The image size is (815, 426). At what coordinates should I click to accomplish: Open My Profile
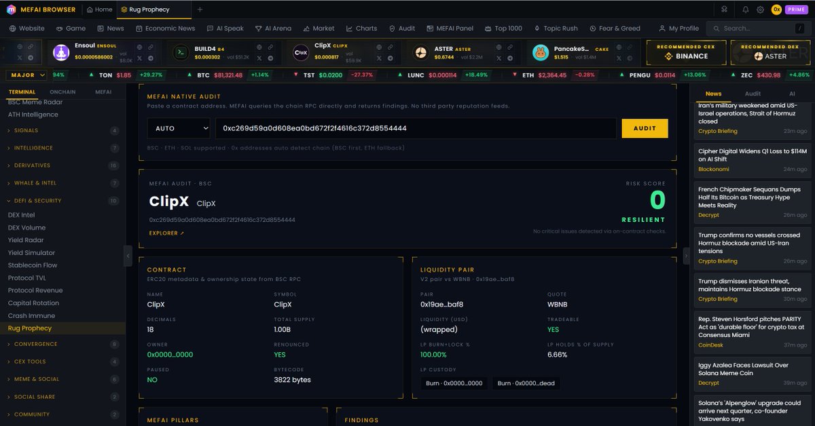[x=678, y=28]
